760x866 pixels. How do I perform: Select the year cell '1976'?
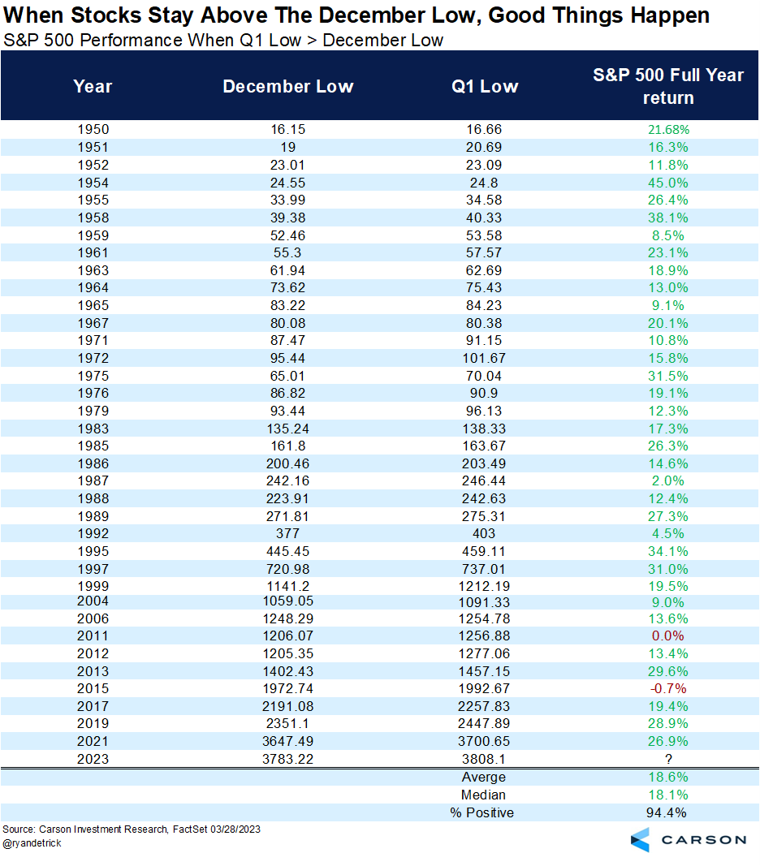pos(93,393)
